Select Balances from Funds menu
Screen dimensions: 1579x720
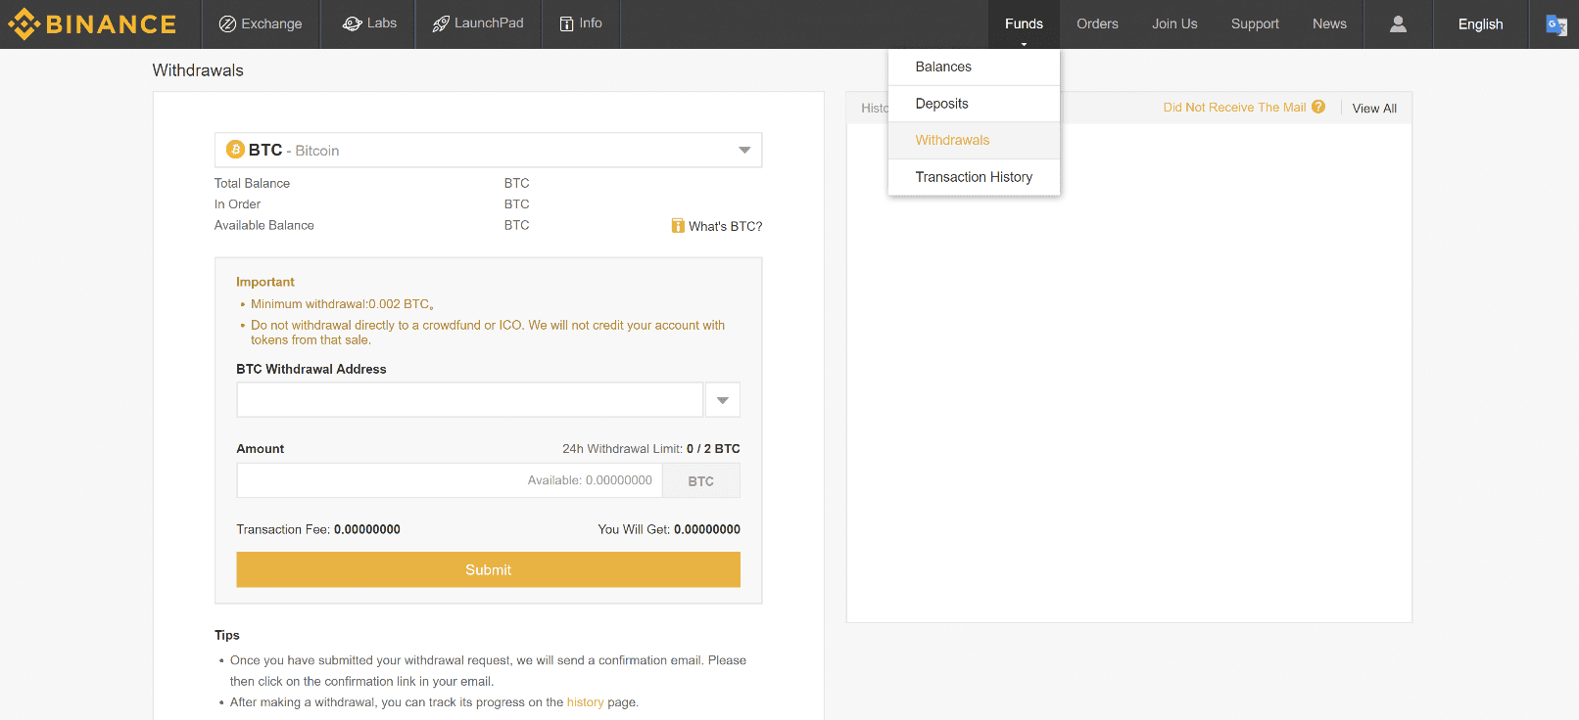click(x=943, y=67)
